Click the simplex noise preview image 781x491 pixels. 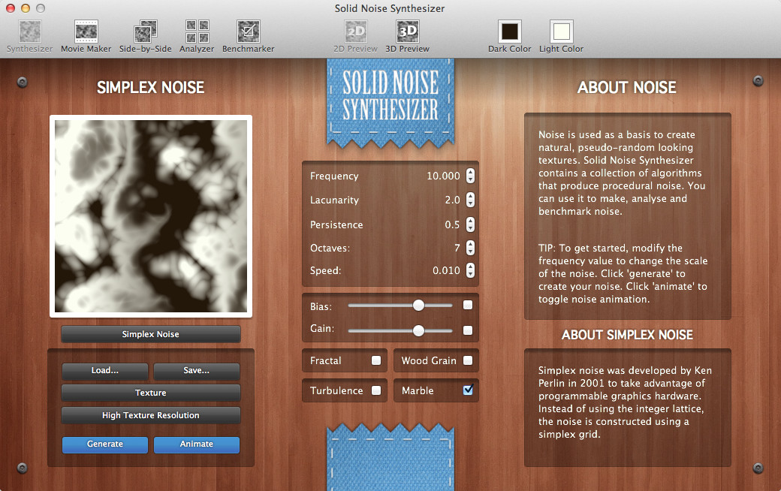pos(151,216)
